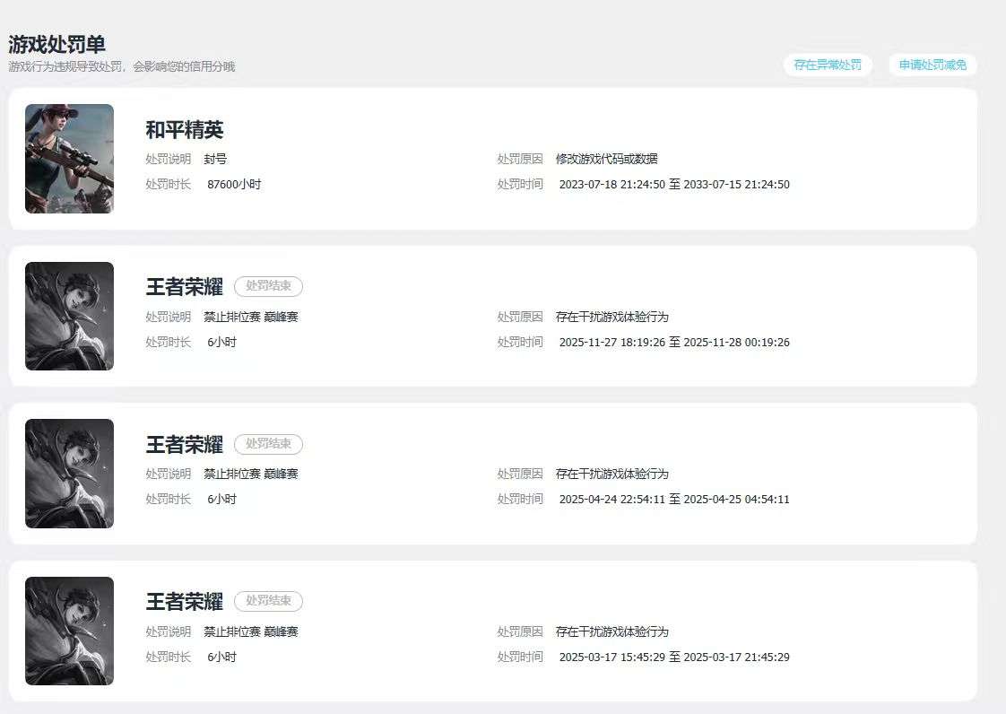Select 禁止排位赛 巅峰赛 in the 2025-03-17 record
This screenshot has height=714, width=1006.
point(251,631)
